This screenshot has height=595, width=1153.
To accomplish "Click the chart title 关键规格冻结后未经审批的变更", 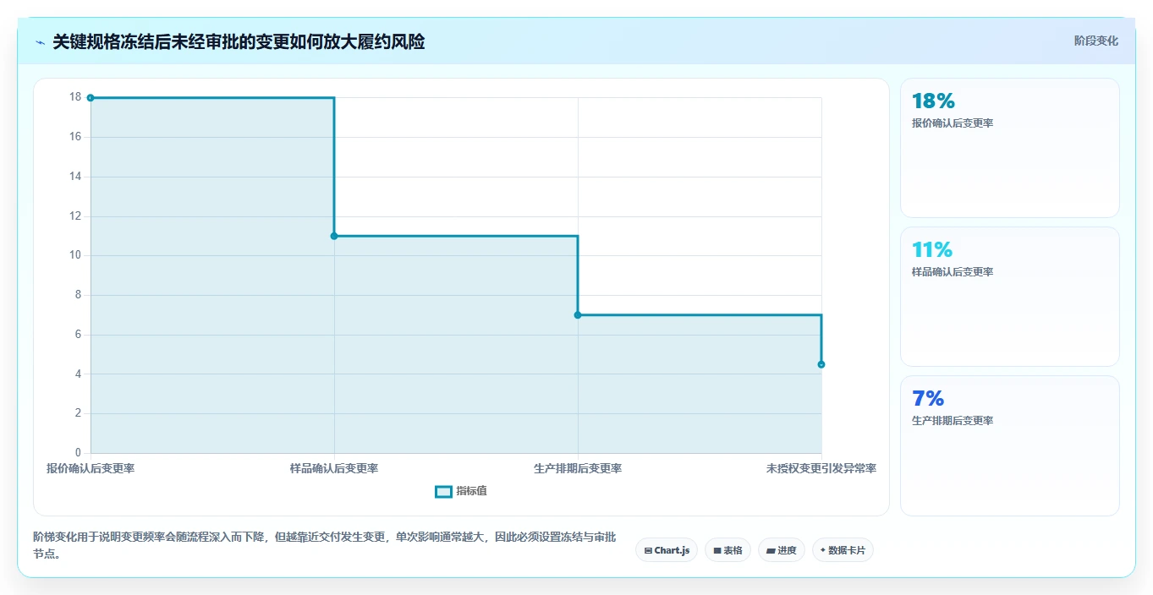I will pos(239,42).
